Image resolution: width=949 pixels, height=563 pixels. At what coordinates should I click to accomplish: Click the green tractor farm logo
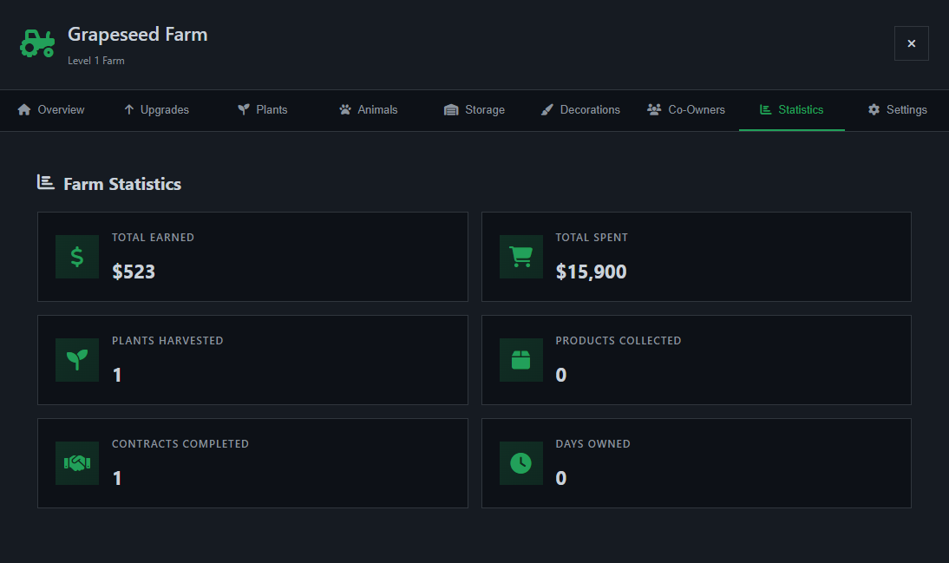point(37,43)
